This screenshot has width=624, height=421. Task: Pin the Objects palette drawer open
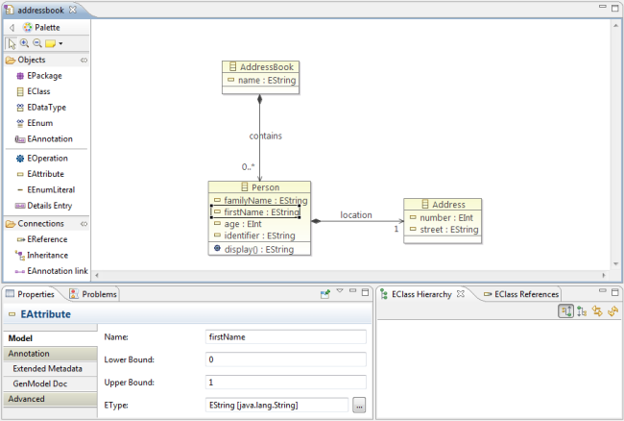point(84,60)
